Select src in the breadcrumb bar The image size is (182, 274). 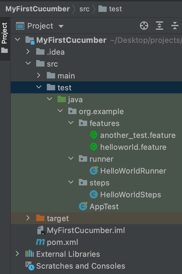click(x=84, y=9)
